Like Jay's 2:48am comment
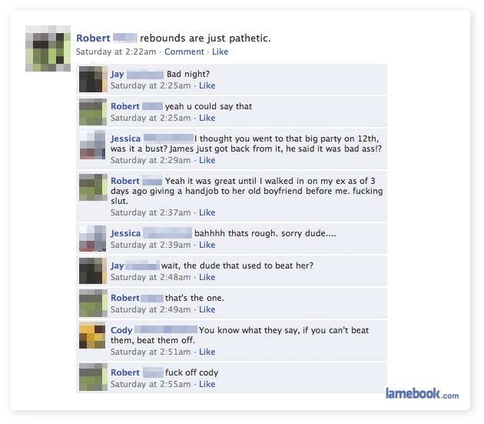Screen dimensions: 484x424 coord(207,277)
